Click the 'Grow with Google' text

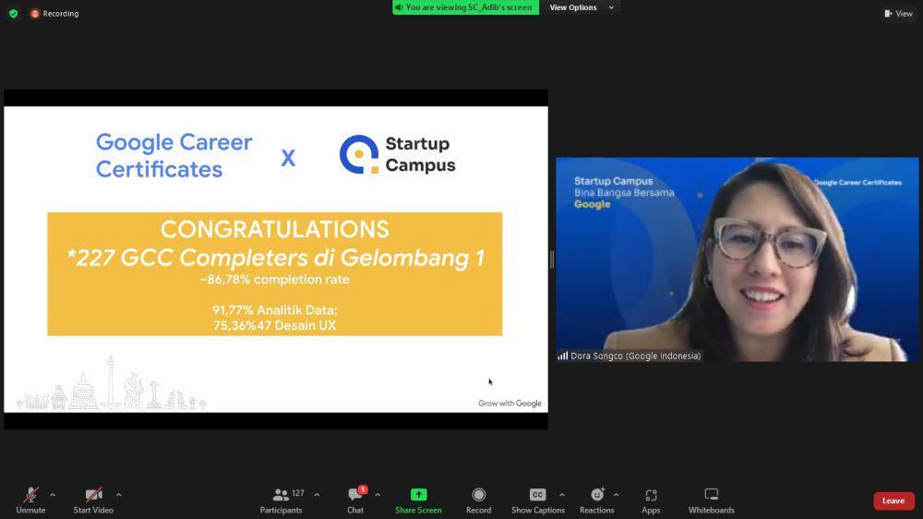509,404
